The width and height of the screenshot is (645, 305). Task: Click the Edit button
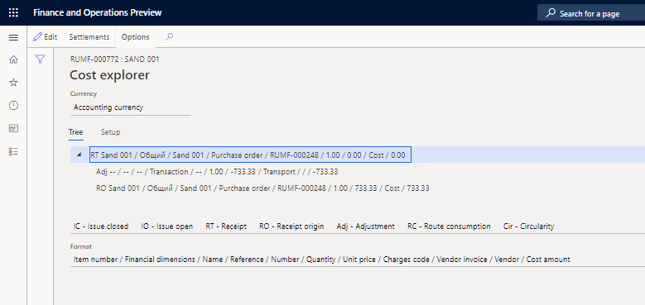coord(46,37)
